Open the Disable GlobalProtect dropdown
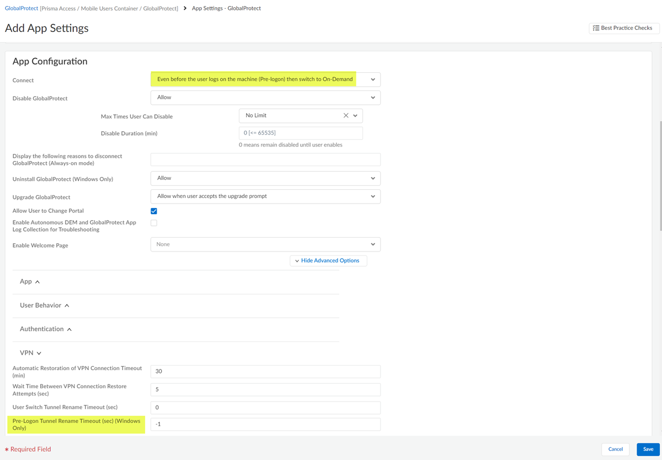662x460 pixels. pos(265,98)
